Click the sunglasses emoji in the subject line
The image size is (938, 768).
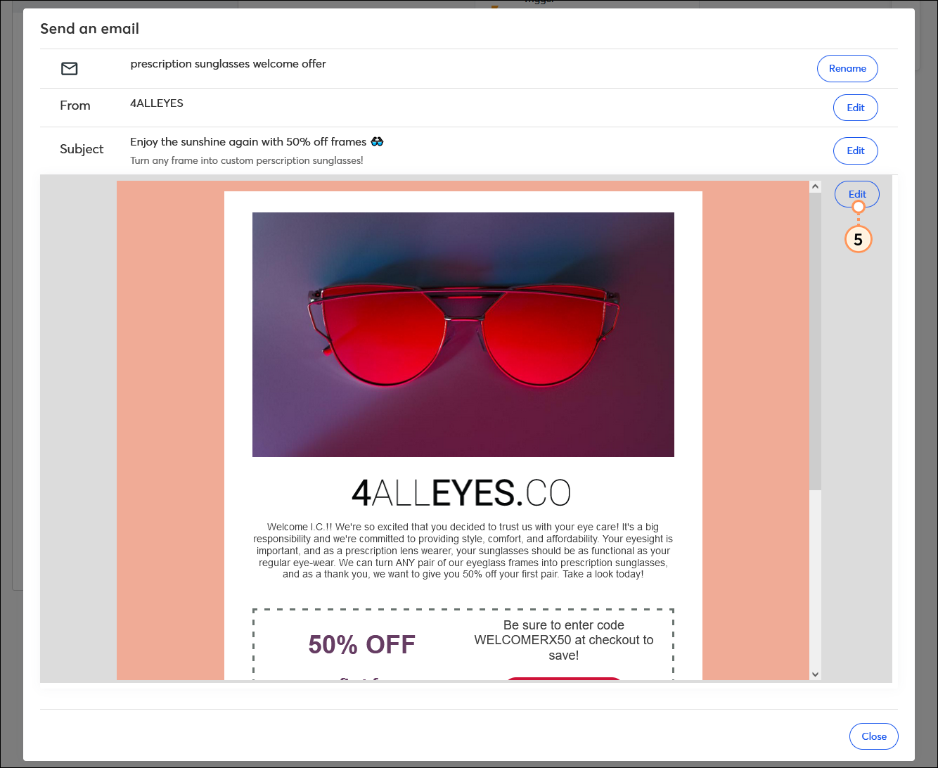(378, 141)
